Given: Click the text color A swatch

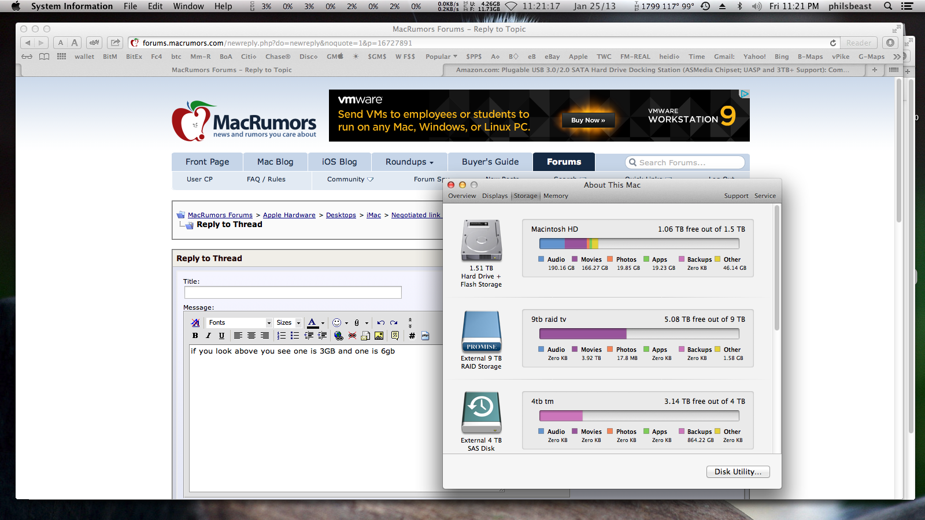Looking at the screenshot, I should coord(312,322).
